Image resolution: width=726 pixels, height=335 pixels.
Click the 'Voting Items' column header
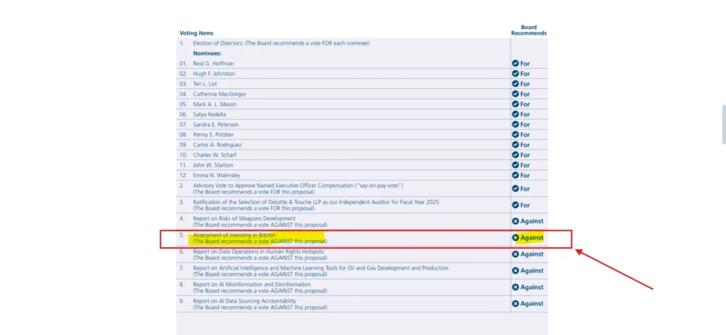point(196,33)
